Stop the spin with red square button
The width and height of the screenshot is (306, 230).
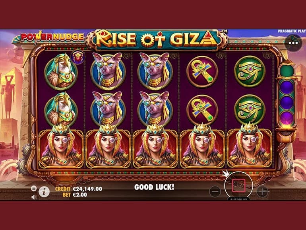(x=238, y=185)
